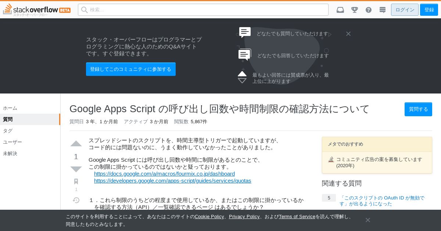Open タグ in sidebar
Image resolution: width=441 pixels, height=231 pixels.
[30, 131]
